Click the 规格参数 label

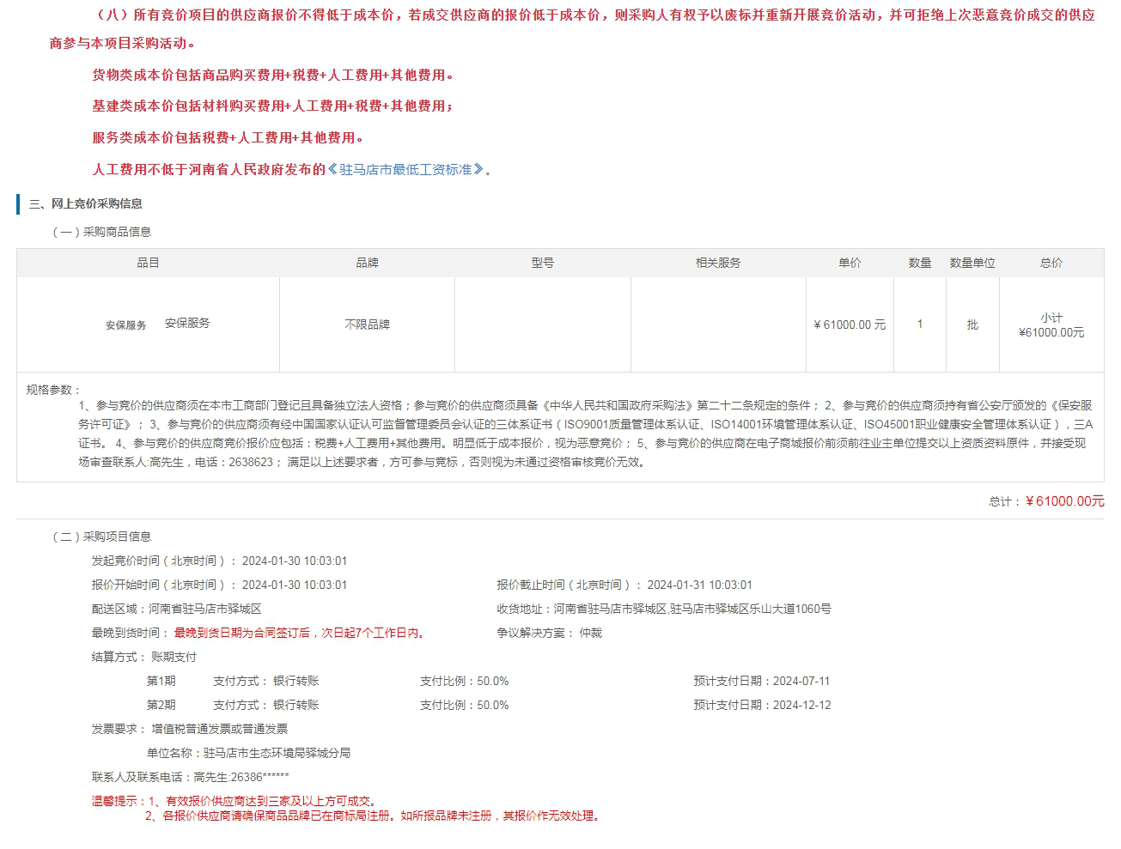tap(53, 390)
